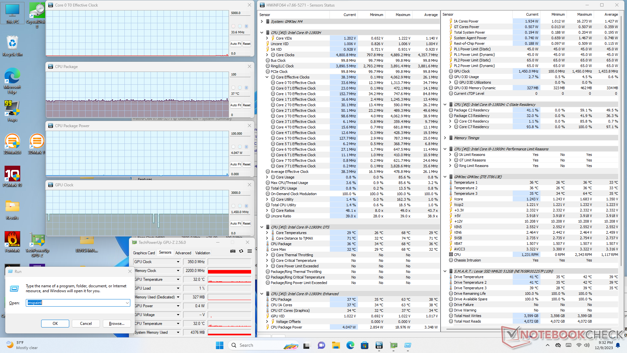Pick the dark blue swatch in GPU Clock graph

[246, 206]
